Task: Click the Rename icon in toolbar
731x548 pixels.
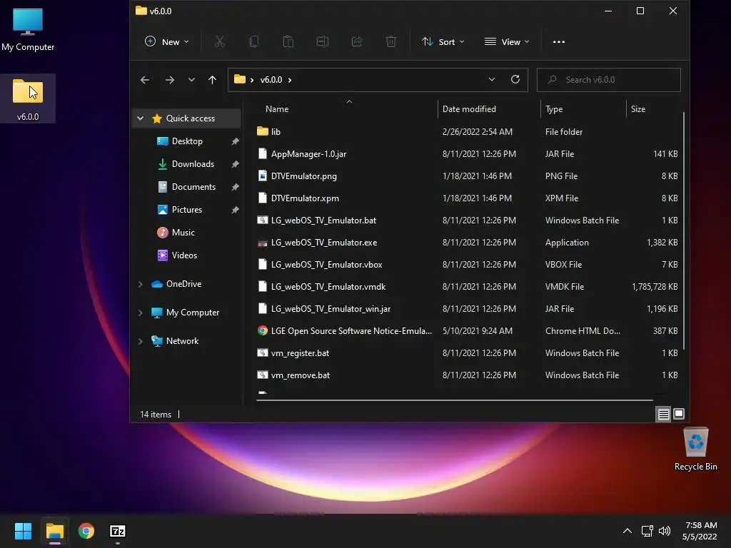Action: (323, 42)
